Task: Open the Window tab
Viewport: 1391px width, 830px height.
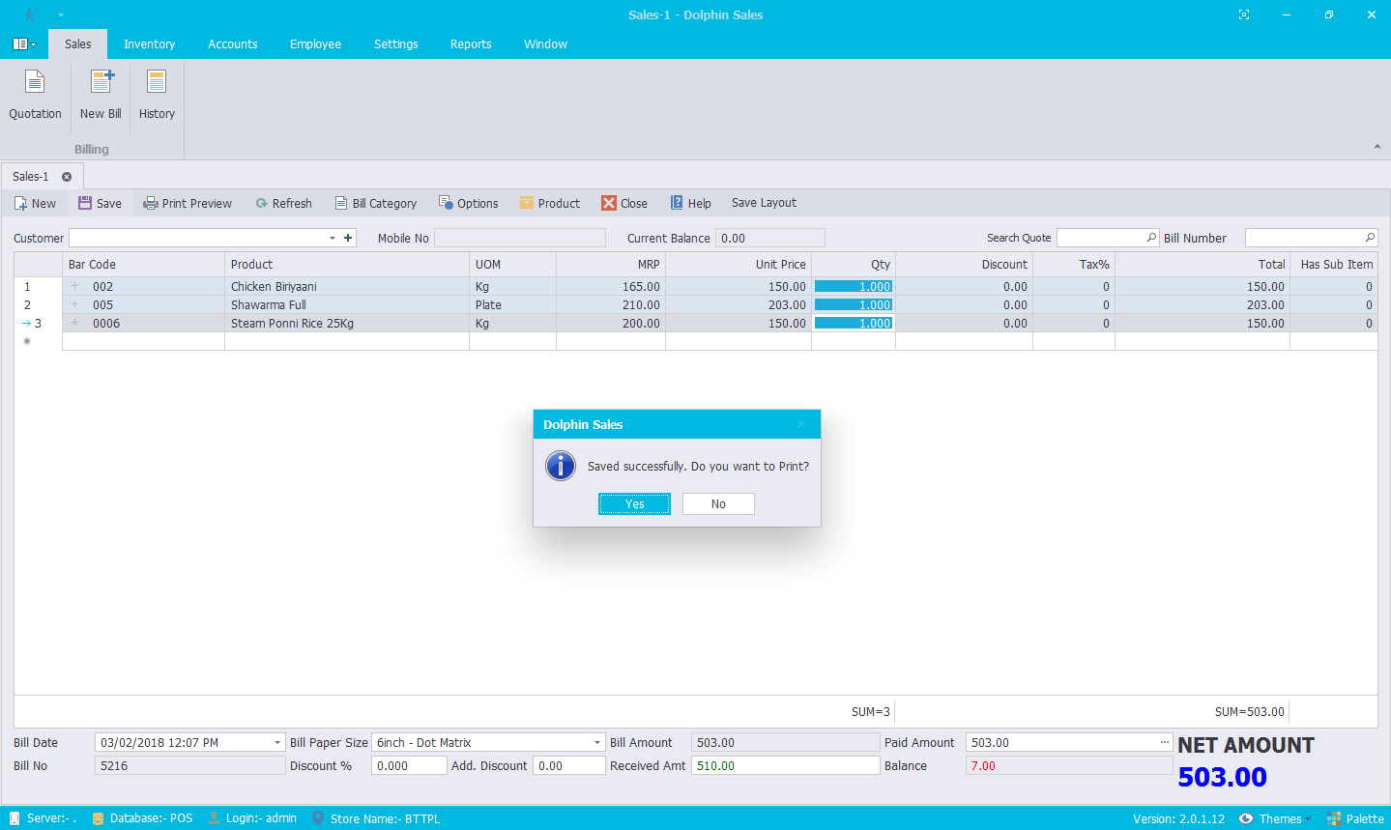Action: (546, 44)
